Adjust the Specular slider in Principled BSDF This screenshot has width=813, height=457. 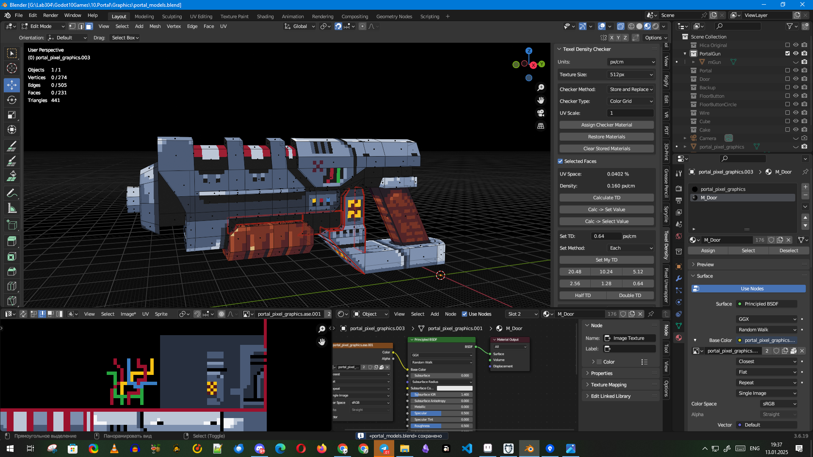[x=441, y=413]
